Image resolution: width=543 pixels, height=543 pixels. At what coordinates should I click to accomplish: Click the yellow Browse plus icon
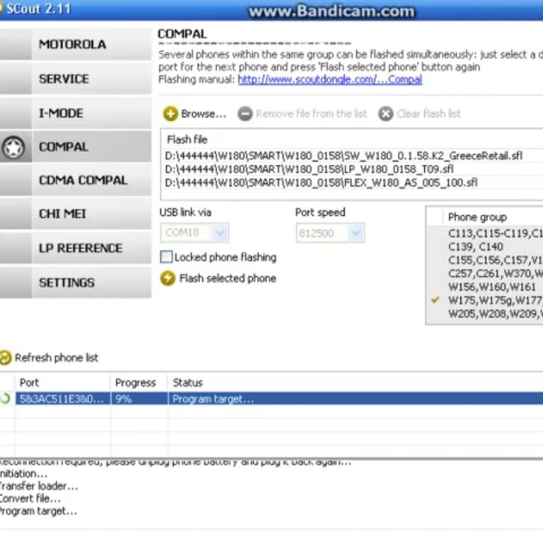[x=170, y=114]
